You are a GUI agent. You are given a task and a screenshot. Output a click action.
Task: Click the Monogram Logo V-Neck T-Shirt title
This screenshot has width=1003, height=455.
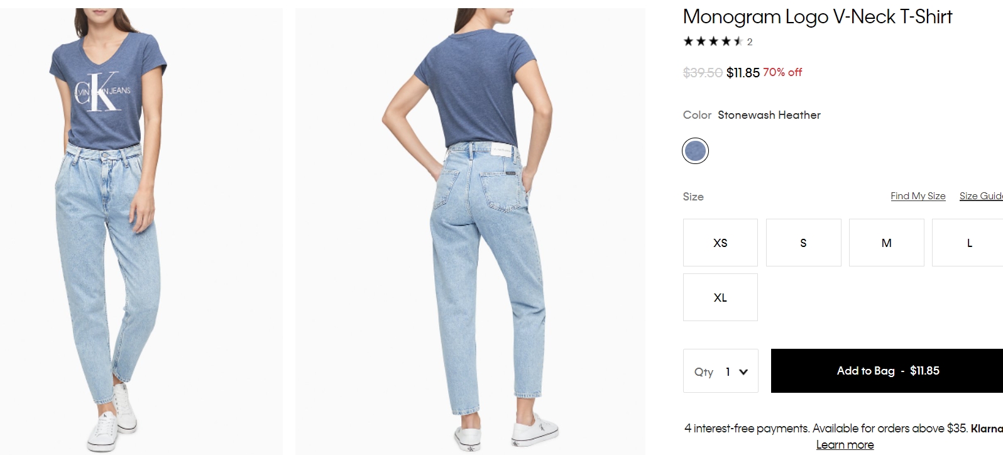coord(818,17)
